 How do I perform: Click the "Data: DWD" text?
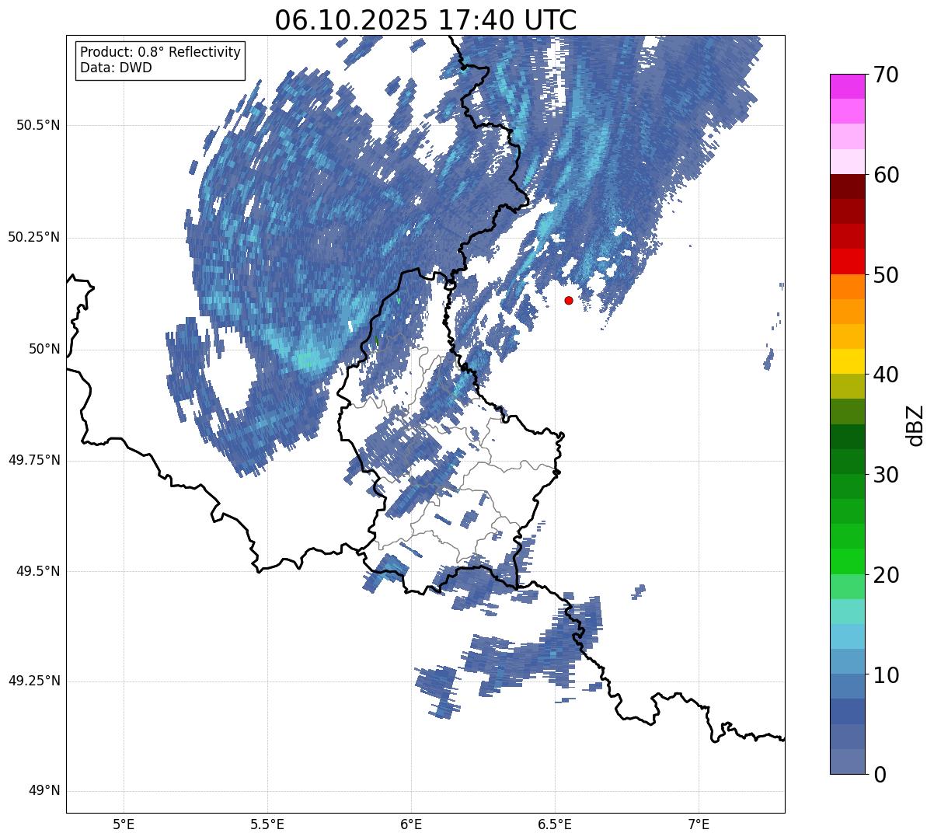pos(117,68)
